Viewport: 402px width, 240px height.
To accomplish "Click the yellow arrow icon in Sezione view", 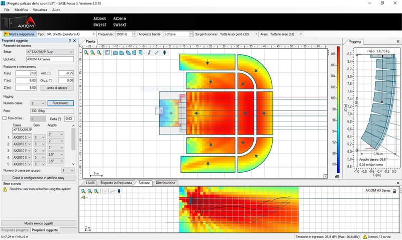I will coord(84,197).
